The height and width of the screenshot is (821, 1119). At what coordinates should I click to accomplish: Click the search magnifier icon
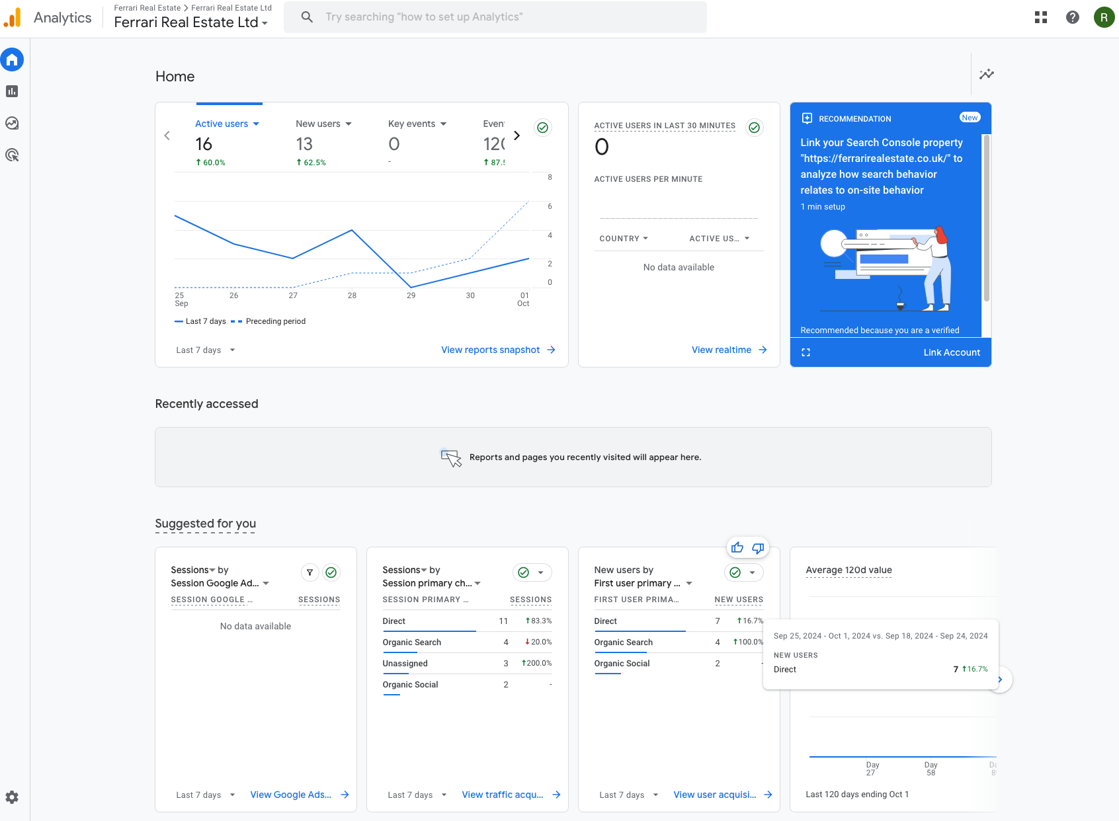307,17
